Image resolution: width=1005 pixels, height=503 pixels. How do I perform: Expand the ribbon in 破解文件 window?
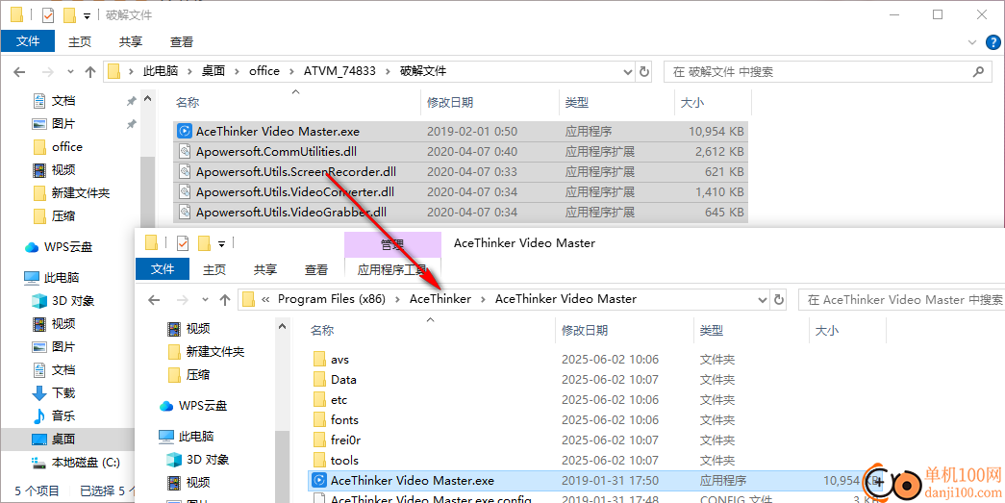[971, 42]
